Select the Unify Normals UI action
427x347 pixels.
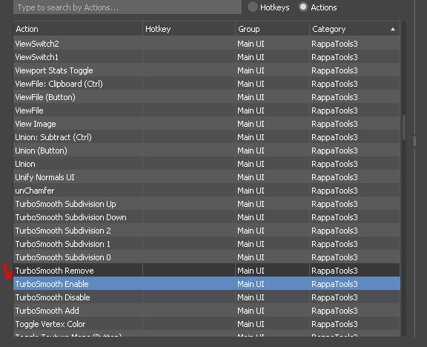tap(207, 177)
